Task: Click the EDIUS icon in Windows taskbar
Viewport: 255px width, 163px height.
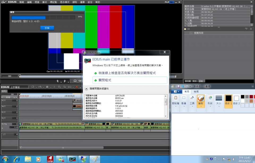Action: click(72, 159)
